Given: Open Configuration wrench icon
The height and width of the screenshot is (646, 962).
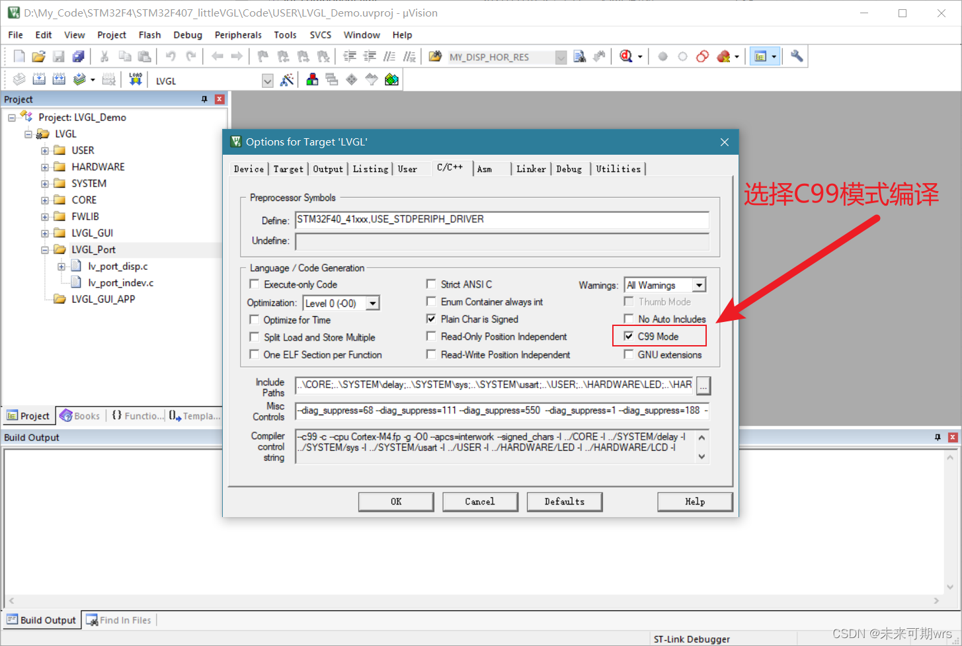Looking at the screenshot, I should (x=797, y=57).
